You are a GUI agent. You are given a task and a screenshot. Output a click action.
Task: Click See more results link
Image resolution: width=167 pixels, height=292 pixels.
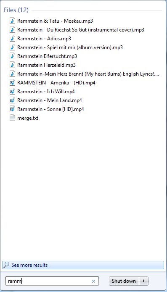pos(83,265)
